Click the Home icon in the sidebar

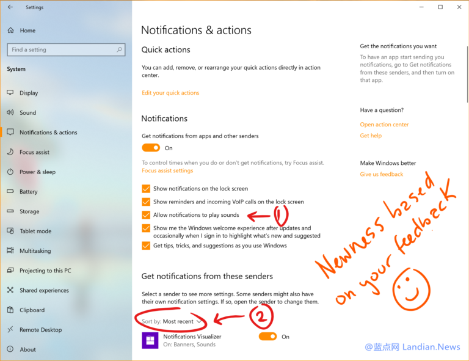[x=10, y=31]
